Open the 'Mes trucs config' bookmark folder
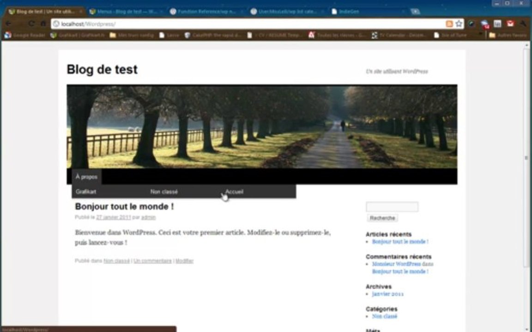The height and width of the screenshot is (332, 532). (132, 35)
